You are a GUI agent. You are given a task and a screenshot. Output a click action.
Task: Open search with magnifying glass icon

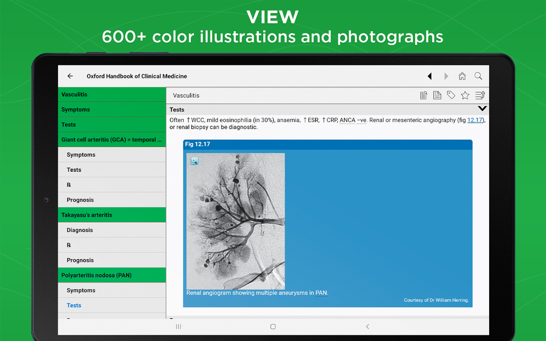(x=478, y=76)
